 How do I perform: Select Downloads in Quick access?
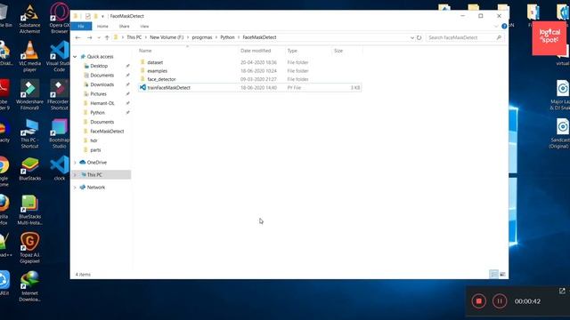(x=102, y=84)
